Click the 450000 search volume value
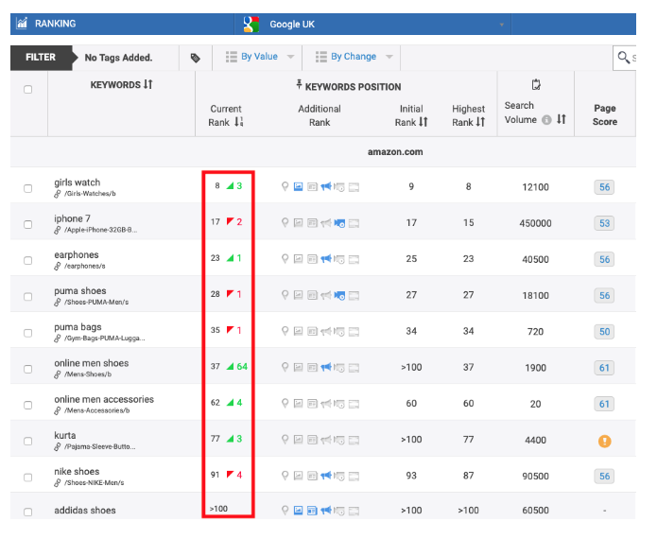Viewport: 657px width, 539px height. click(x=535, y=223)
